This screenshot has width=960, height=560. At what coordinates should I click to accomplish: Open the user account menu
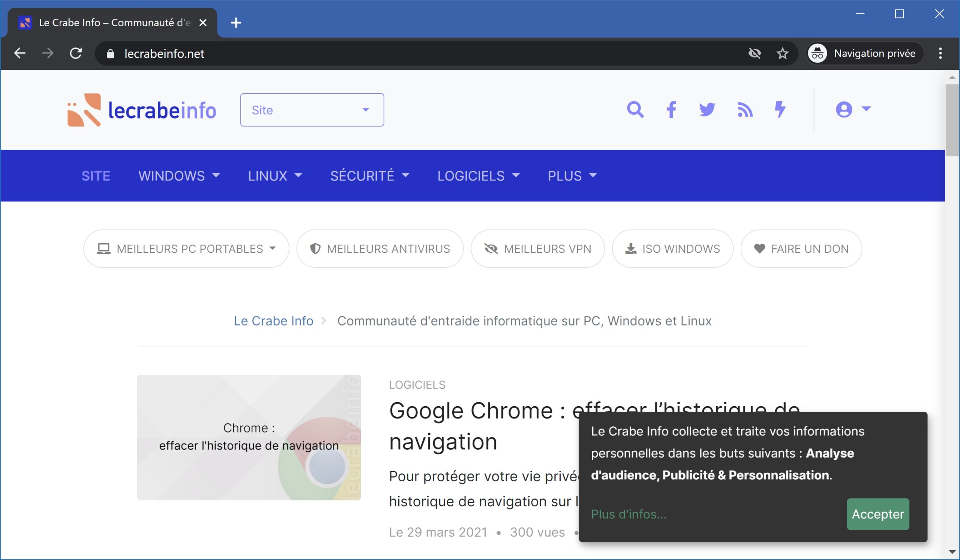point(853,110)
